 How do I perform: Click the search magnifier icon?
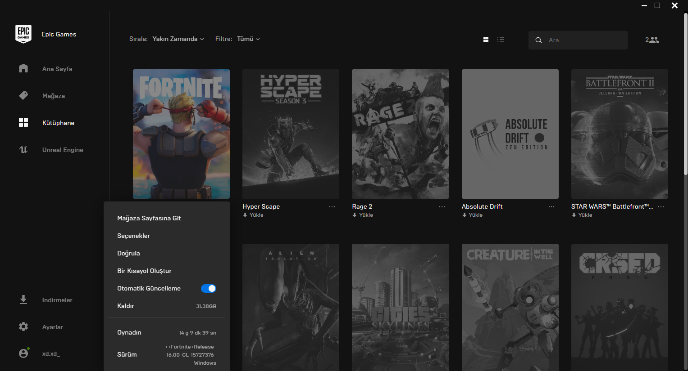click(x=538, y=40)
